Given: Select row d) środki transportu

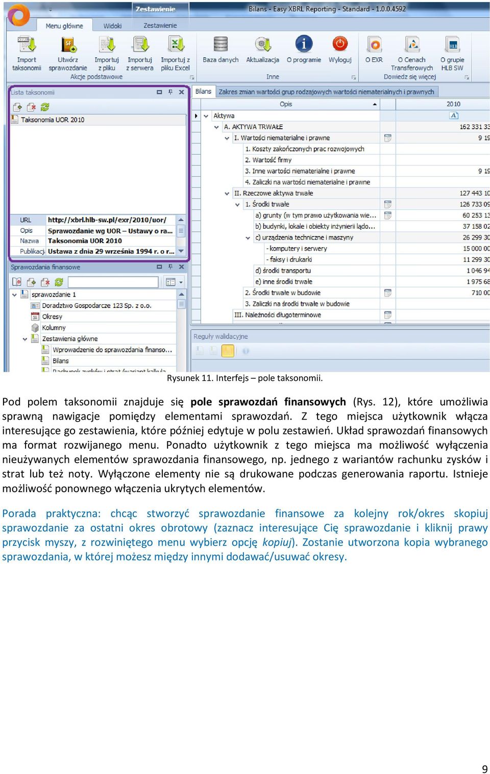Looking at the screenshot, I should (283, 271).
